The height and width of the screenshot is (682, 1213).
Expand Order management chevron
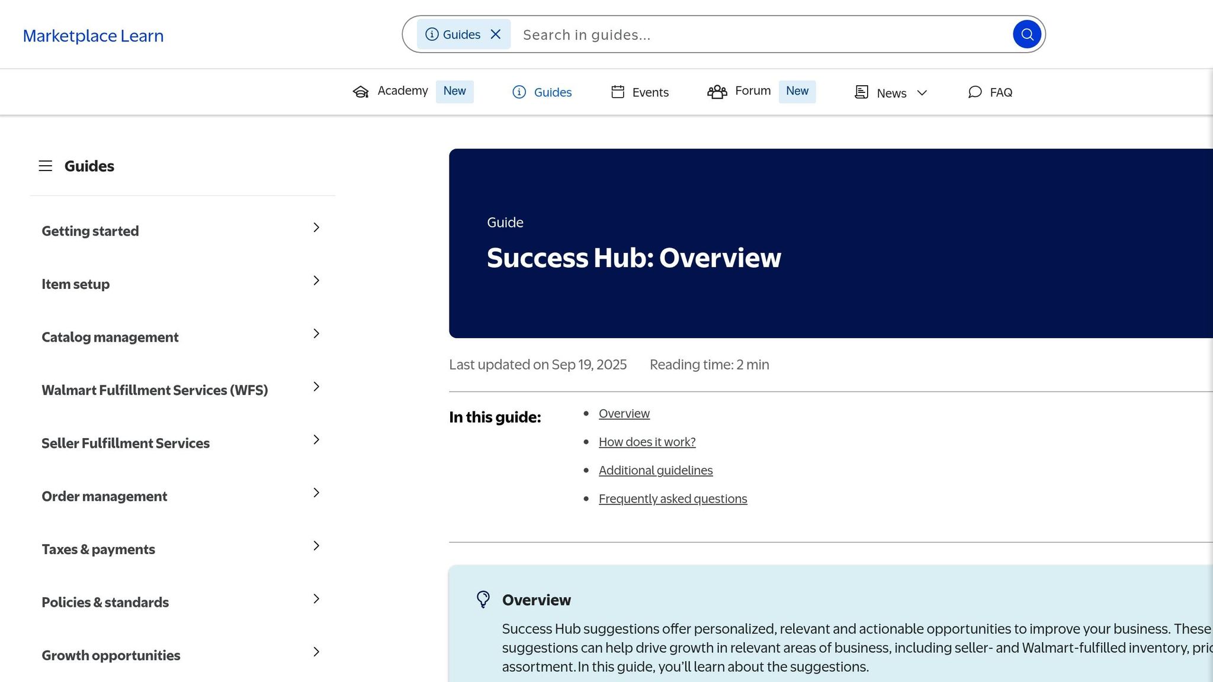[316, 493]
